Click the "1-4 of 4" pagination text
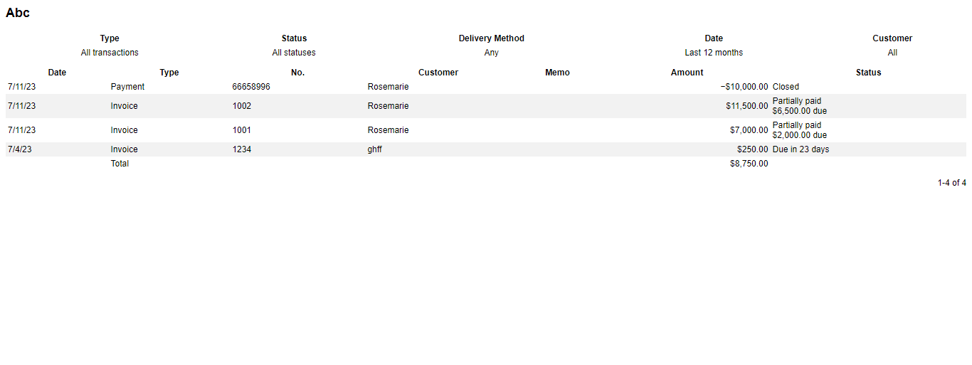This screenshot has height=365, width=972. [951, 183]
